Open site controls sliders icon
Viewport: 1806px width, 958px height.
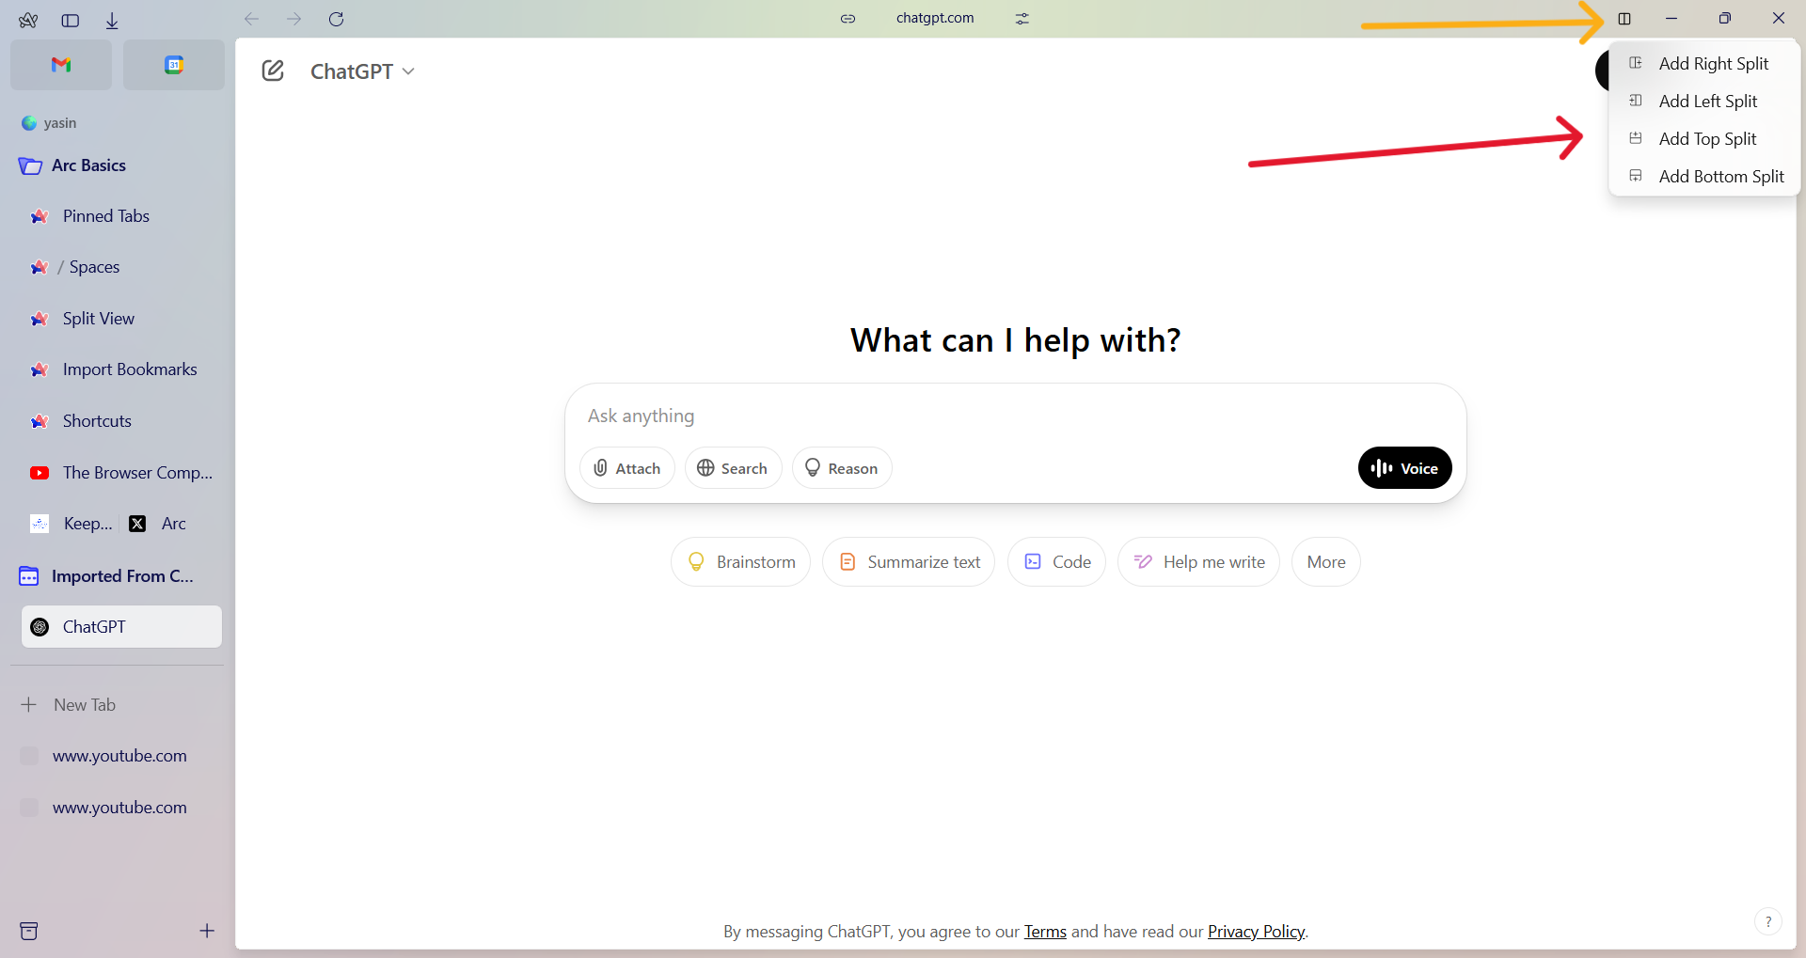[1022, 18]
